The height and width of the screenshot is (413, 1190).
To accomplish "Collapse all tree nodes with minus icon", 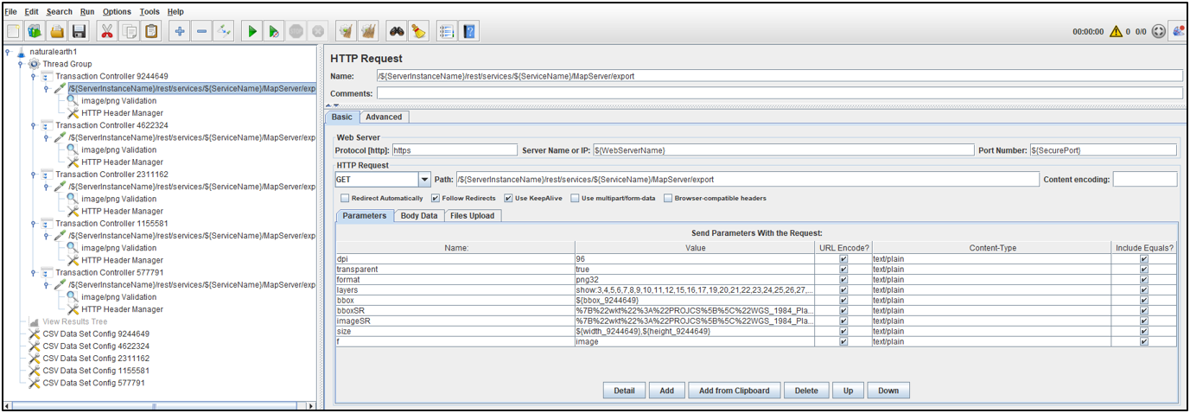I will [x=201, y=32].
